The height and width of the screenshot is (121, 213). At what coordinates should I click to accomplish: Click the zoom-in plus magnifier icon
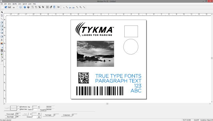[67, 7]
